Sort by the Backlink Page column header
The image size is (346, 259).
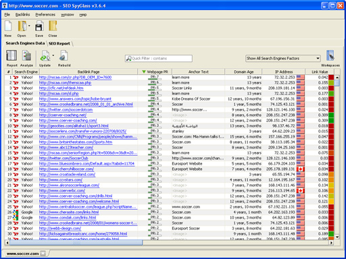89,71
